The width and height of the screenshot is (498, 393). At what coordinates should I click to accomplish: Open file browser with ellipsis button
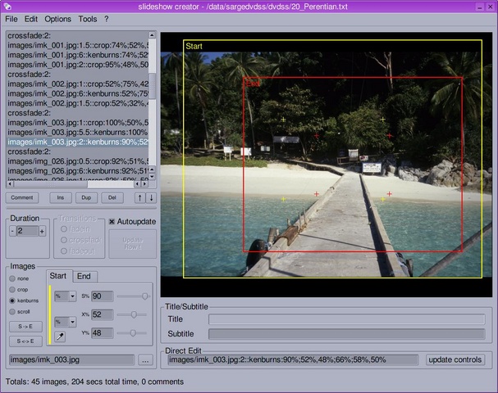(145, 359)
